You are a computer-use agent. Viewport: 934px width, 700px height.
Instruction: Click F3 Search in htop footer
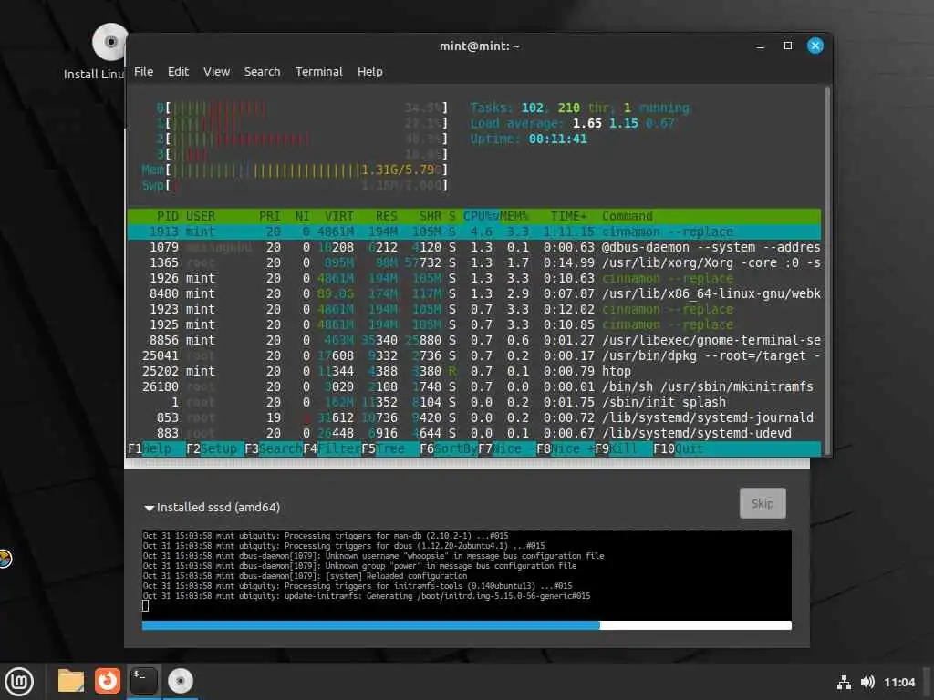point(274,448)
